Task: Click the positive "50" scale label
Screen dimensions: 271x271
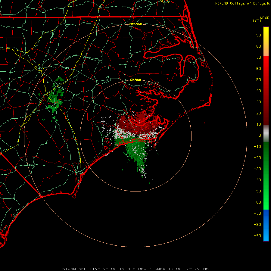Action: pyautogui.click(x=259, y=80)
